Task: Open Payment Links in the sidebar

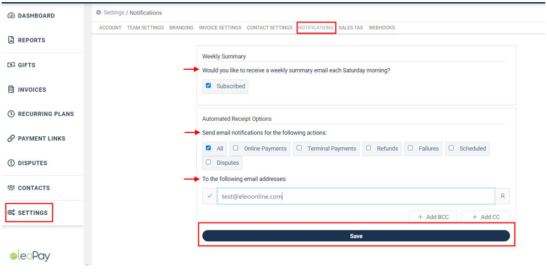Action: 42,138
